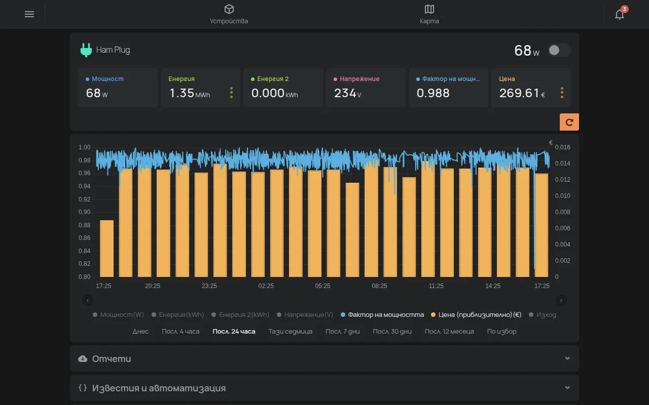Open the hamburger main menu
649x405 pixels.
[29, 14]
